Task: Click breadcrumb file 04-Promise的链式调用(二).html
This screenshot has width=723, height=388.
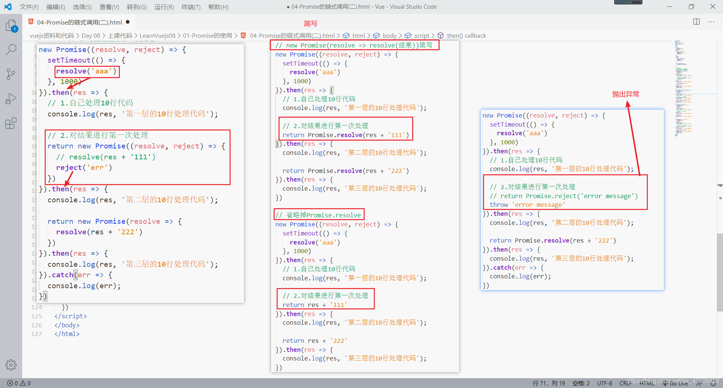Action: pyautogui.click(x=288, y=35)
